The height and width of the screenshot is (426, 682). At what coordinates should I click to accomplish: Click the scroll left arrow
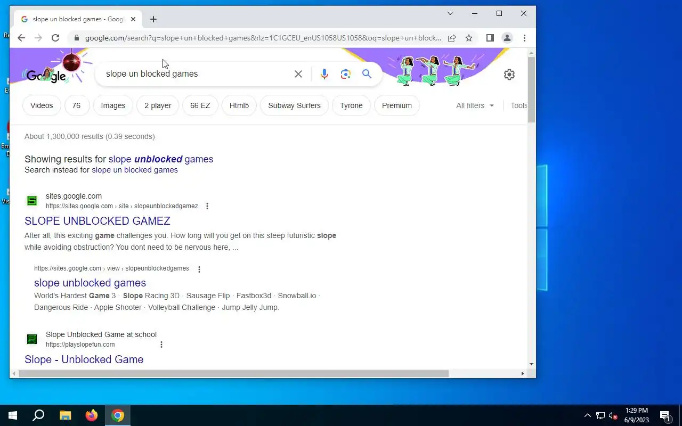pyautogui.click(x=14, y=374)
